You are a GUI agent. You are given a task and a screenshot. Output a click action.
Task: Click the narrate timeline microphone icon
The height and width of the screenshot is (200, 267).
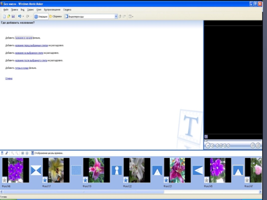(x=6, y=153)
